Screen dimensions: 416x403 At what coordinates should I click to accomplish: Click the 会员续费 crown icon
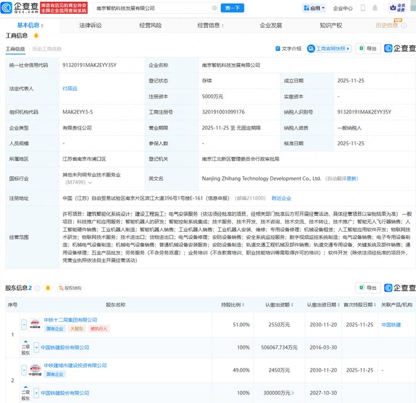393,8
